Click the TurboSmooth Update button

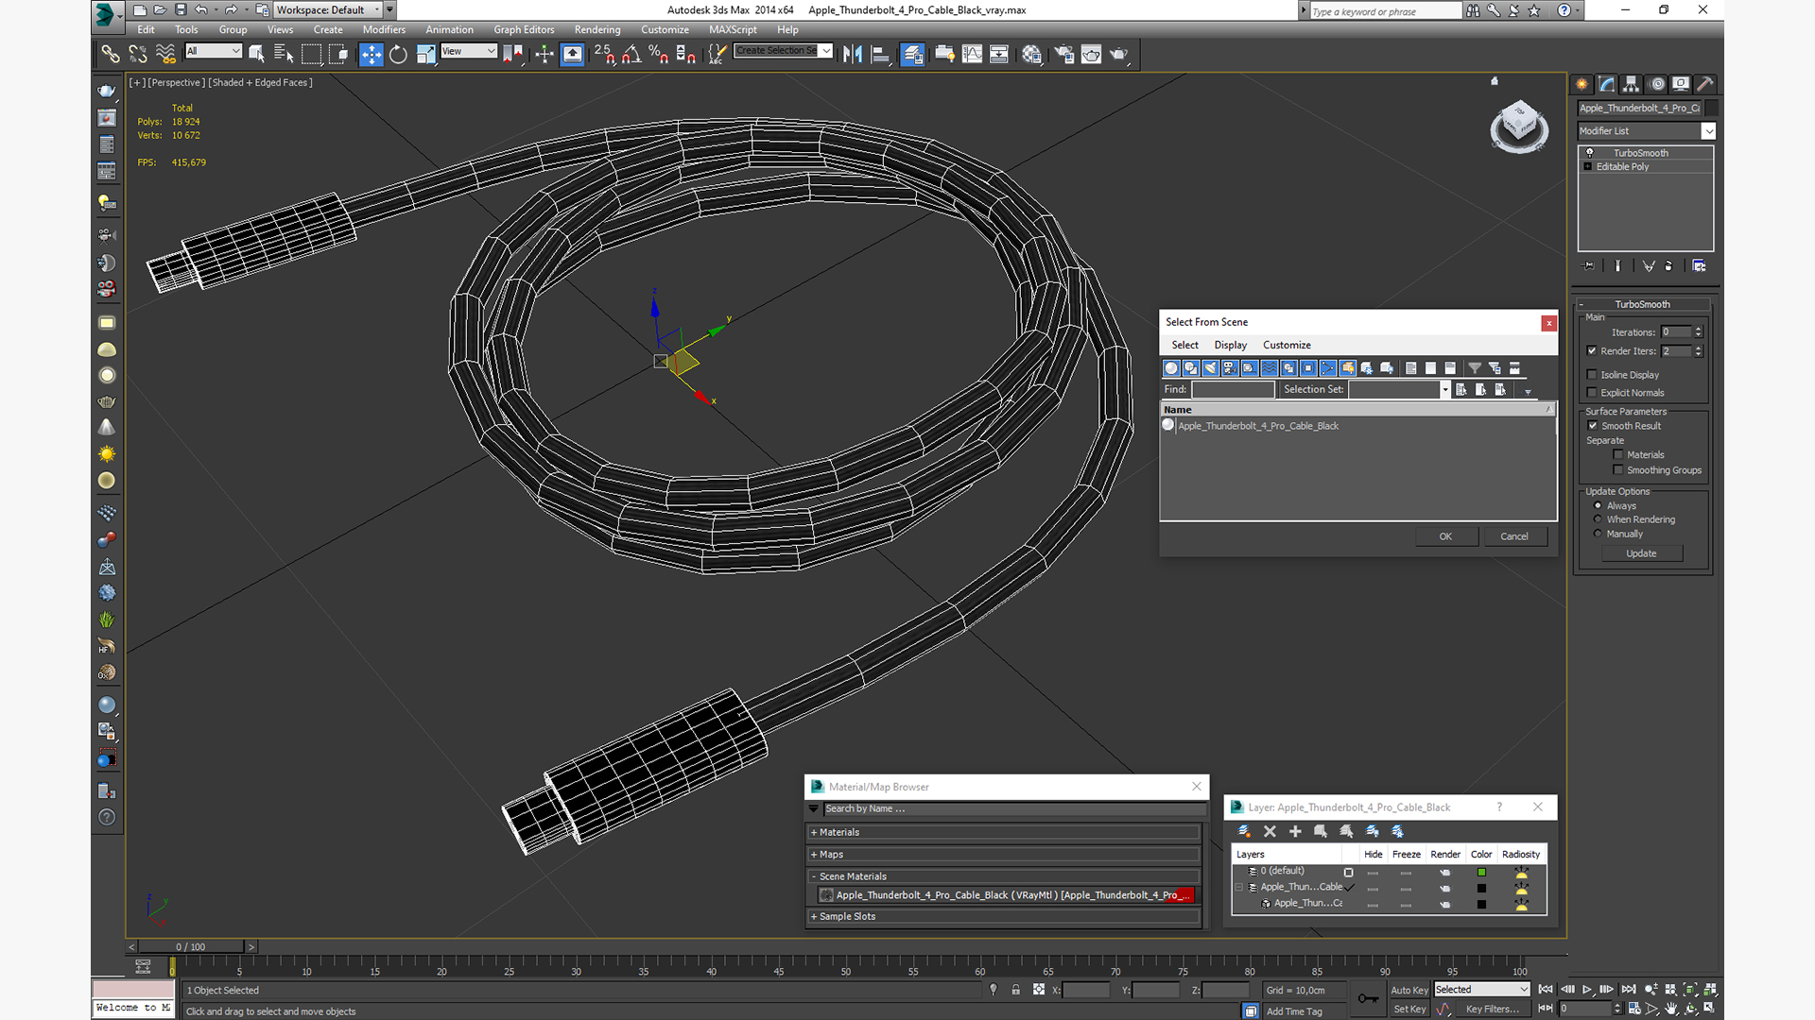(1641, 553)
